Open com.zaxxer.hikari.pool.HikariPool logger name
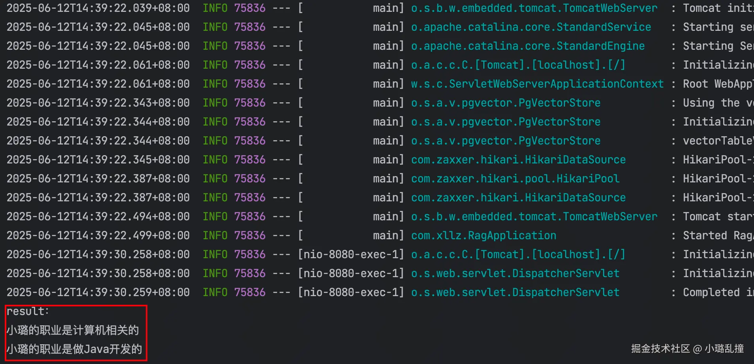Viewport: 754px width, 364px height. (515, 178)
